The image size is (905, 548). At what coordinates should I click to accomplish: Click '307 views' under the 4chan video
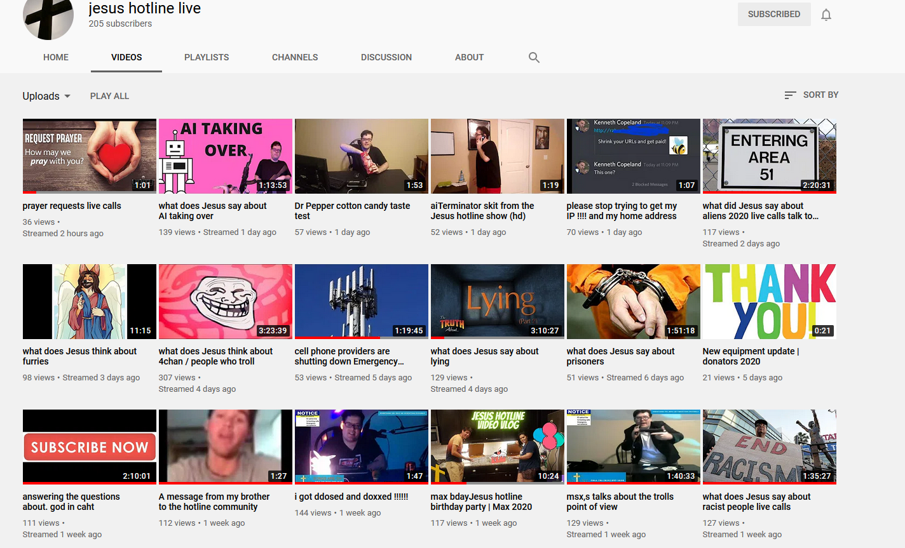pos(177,378)
